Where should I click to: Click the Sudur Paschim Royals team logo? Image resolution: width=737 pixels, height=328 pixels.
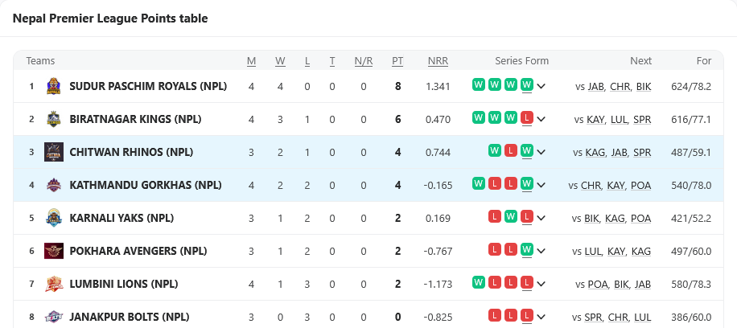pos(54,86)
